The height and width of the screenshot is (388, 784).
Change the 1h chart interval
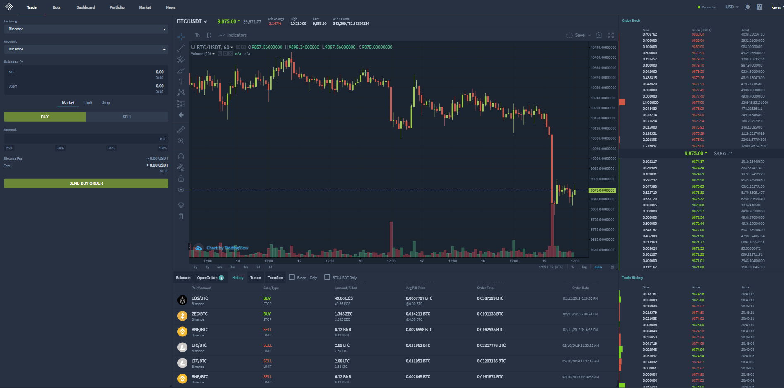[x=197, y=35]
